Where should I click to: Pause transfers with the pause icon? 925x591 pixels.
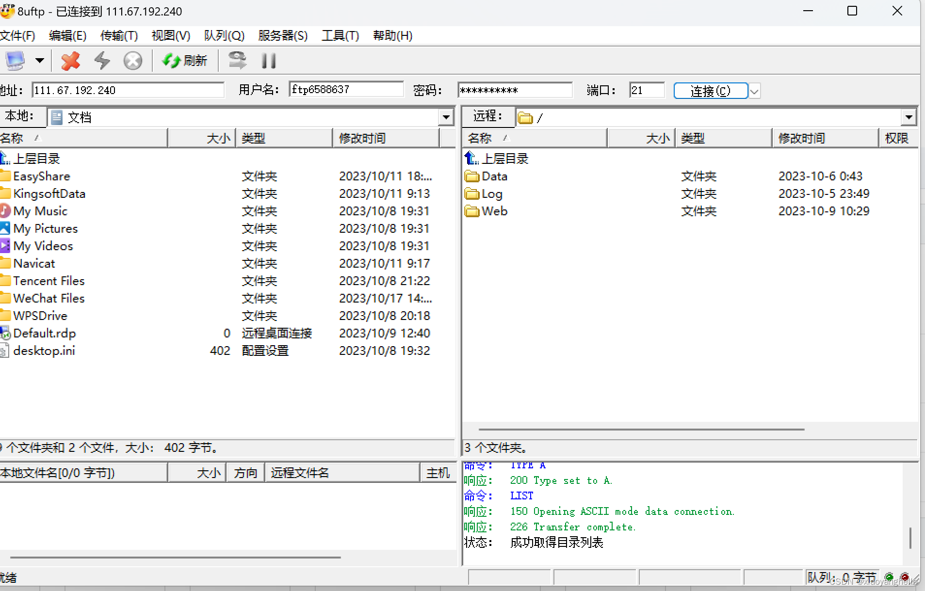coord(269,61)
